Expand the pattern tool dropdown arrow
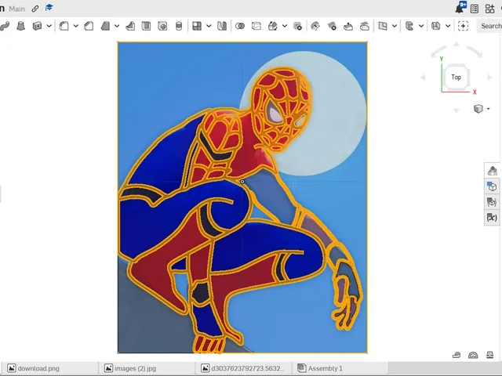This screenshot has height=376, width=502. (209, 26)
